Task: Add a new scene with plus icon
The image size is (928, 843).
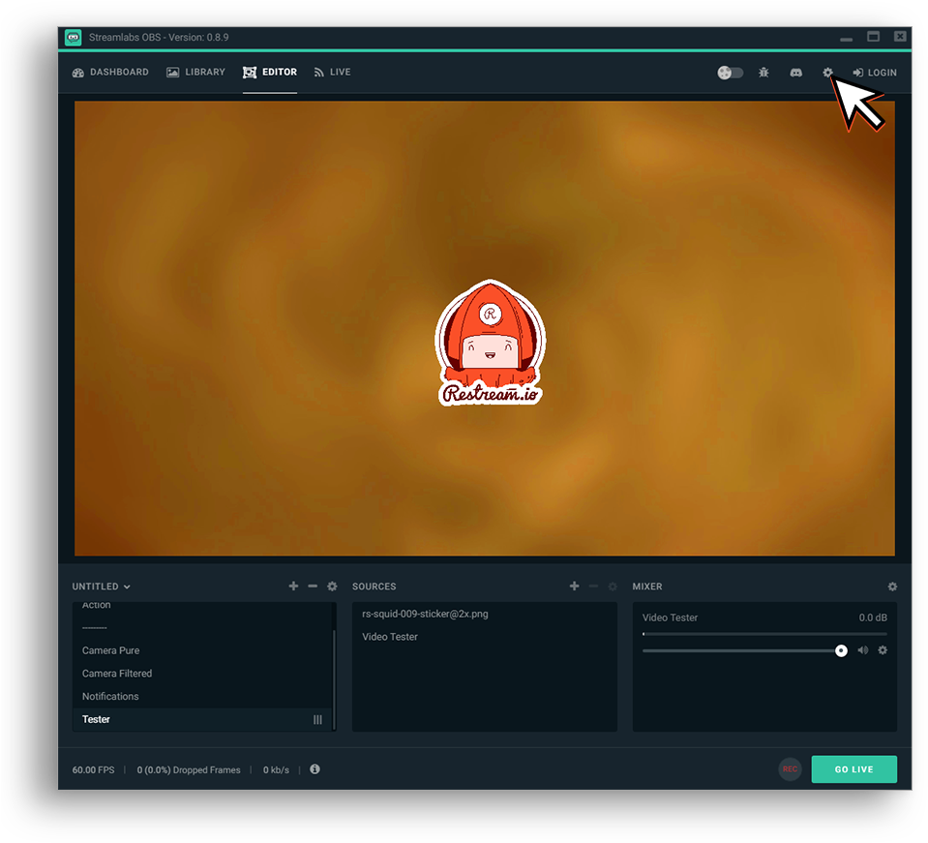Action: 293,587
